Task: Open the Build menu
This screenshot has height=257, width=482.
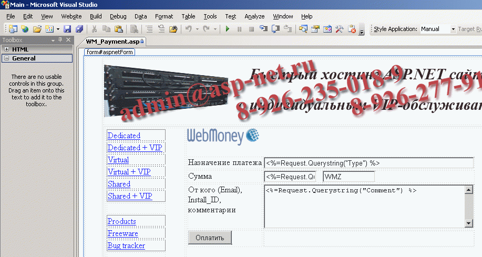Action: (x=96, y=16)
